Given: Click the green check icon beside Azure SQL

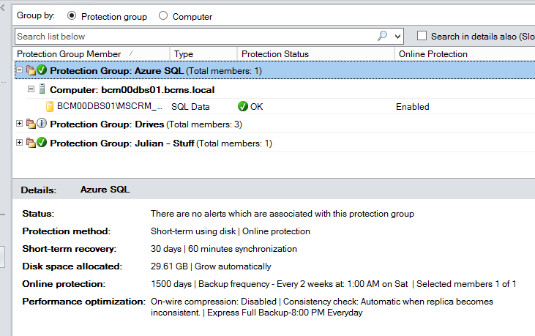Looking at the screenshot, I should click(42, 70).
